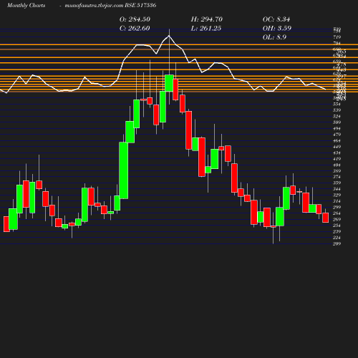
Task: Click the 329 price axis label
Action: pos(337,195)
